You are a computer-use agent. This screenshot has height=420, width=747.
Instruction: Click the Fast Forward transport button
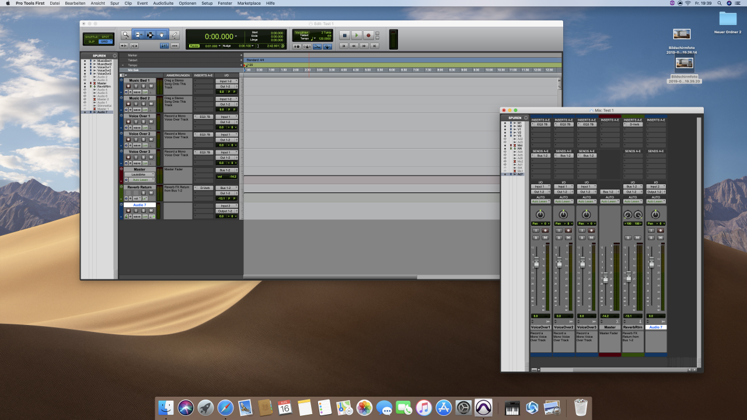pos(364,46)
